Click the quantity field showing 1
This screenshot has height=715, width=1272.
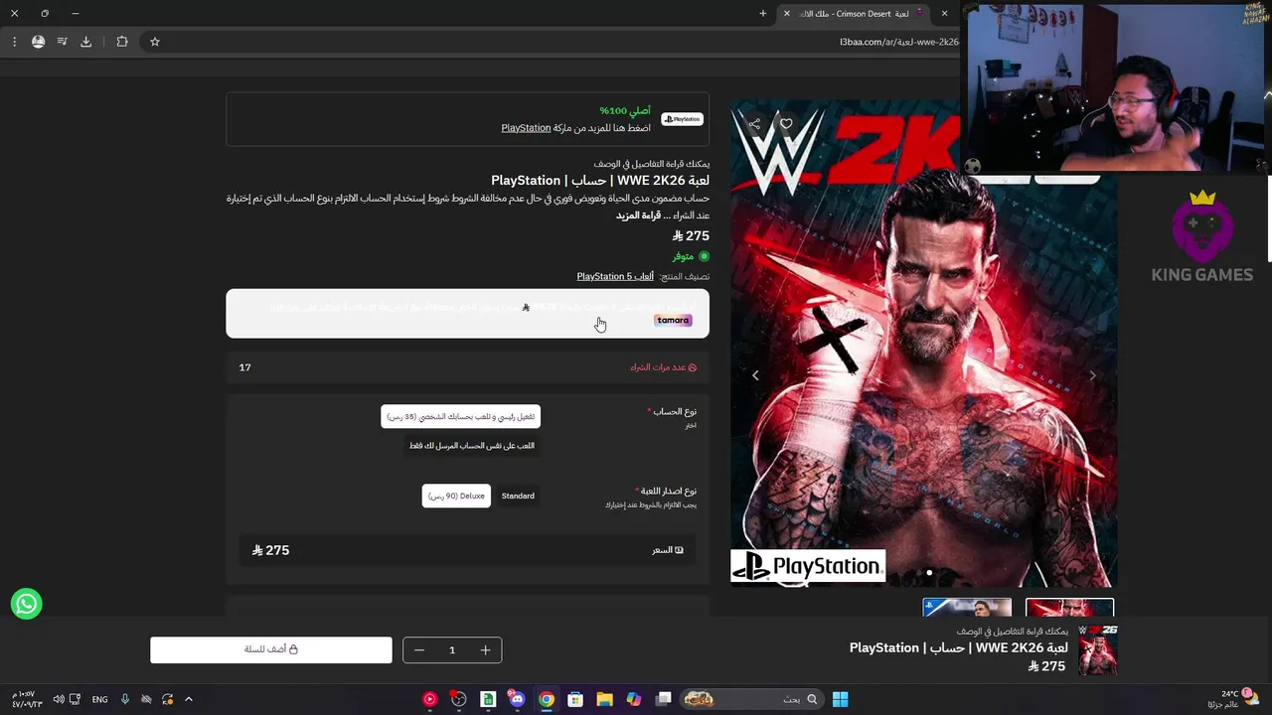(x=452, y=650)
